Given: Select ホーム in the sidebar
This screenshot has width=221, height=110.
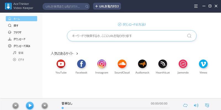Looking at the screenshot, I should click(22, 19).
